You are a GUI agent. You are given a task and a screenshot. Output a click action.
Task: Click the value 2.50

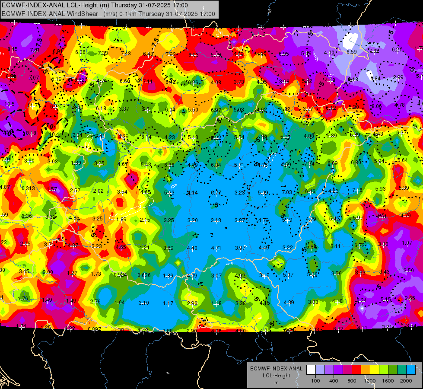409,271
